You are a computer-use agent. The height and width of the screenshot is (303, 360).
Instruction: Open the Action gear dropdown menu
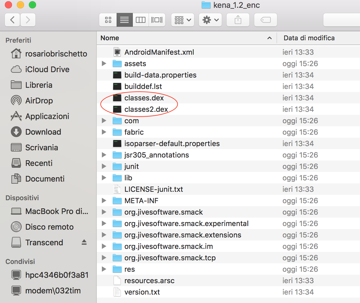210,20
